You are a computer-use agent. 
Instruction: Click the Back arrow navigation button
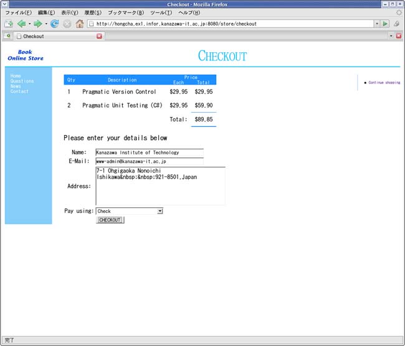coord(21,24)
